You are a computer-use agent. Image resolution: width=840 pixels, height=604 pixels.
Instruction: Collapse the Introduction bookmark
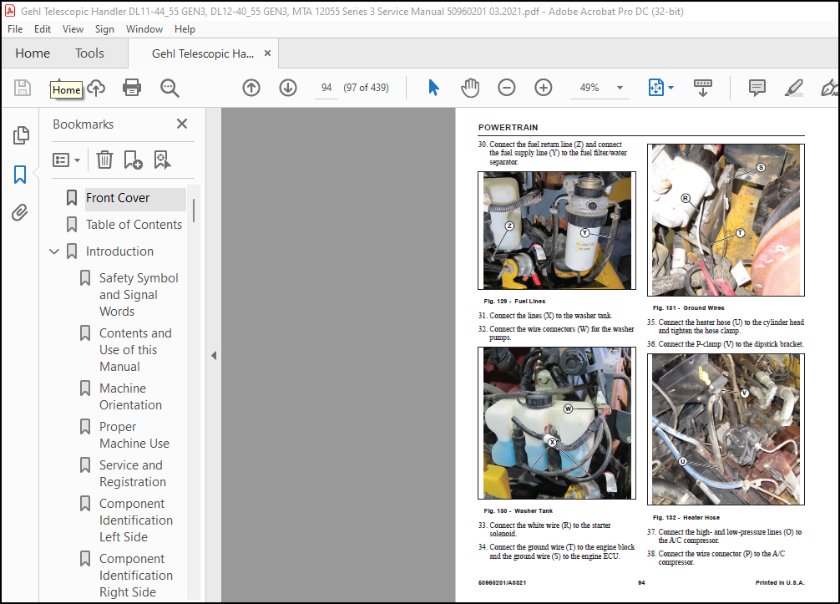point(54,251)
